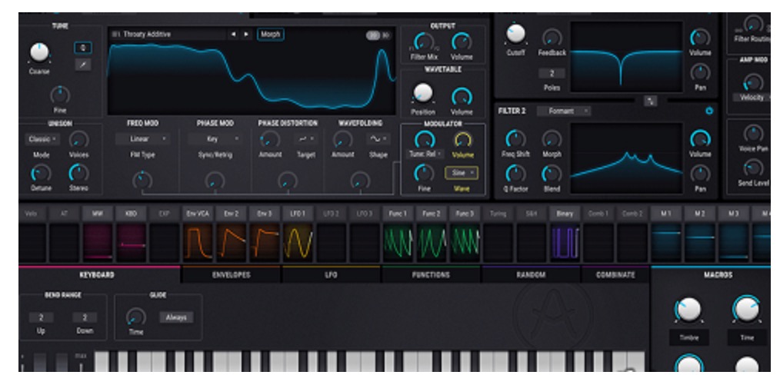
Task: Click the Unison Voices knob
Action: click(x=78, y=140)
